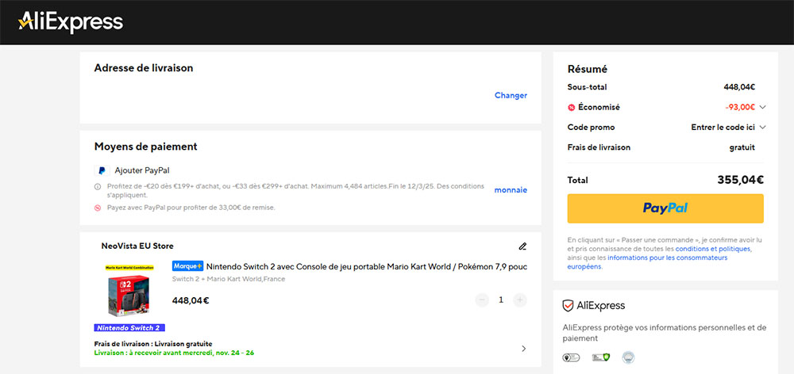This screenshot has height=374, width=794.
Task: Increase product quantity with plus button
Action: tap(520, 300)
